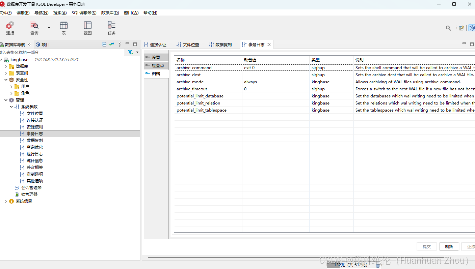Select the archive_timeout parameter row
475x269 pixels.
(325, 89)
